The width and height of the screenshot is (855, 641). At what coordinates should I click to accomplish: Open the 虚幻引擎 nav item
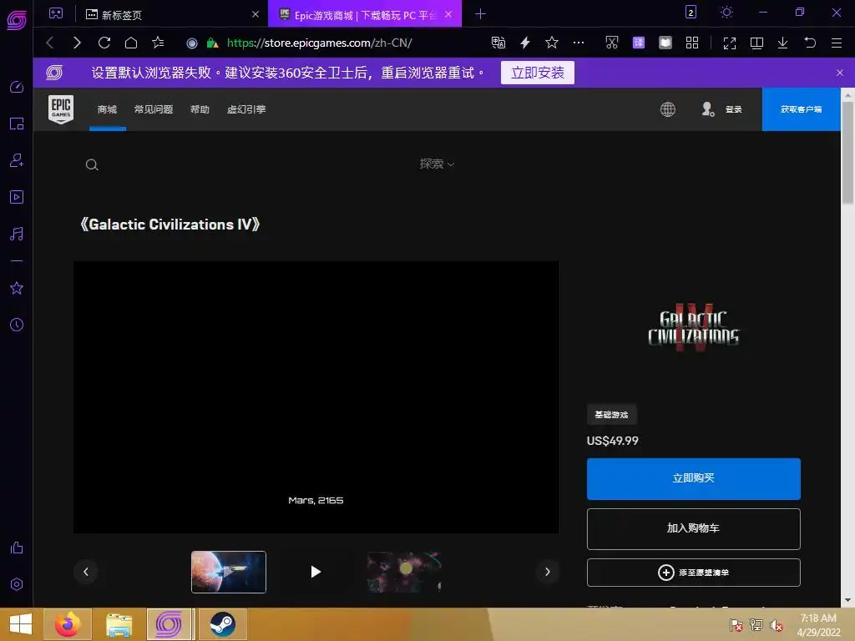tap(246, 109)
